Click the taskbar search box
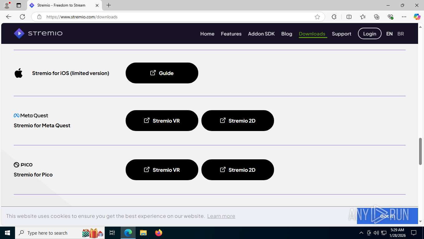Screen dimensions: 424x239 click(60, 233)
